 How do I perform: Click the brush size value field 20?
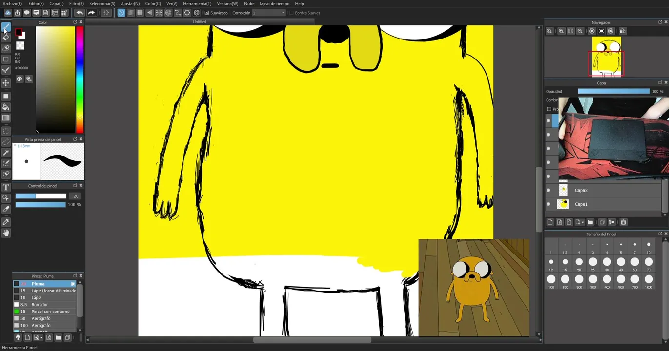75,196
